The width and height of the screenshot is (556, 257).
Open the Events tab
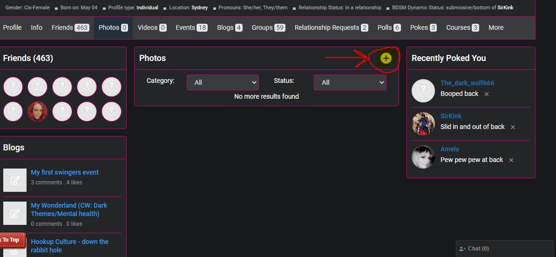[x=191, y=27]
